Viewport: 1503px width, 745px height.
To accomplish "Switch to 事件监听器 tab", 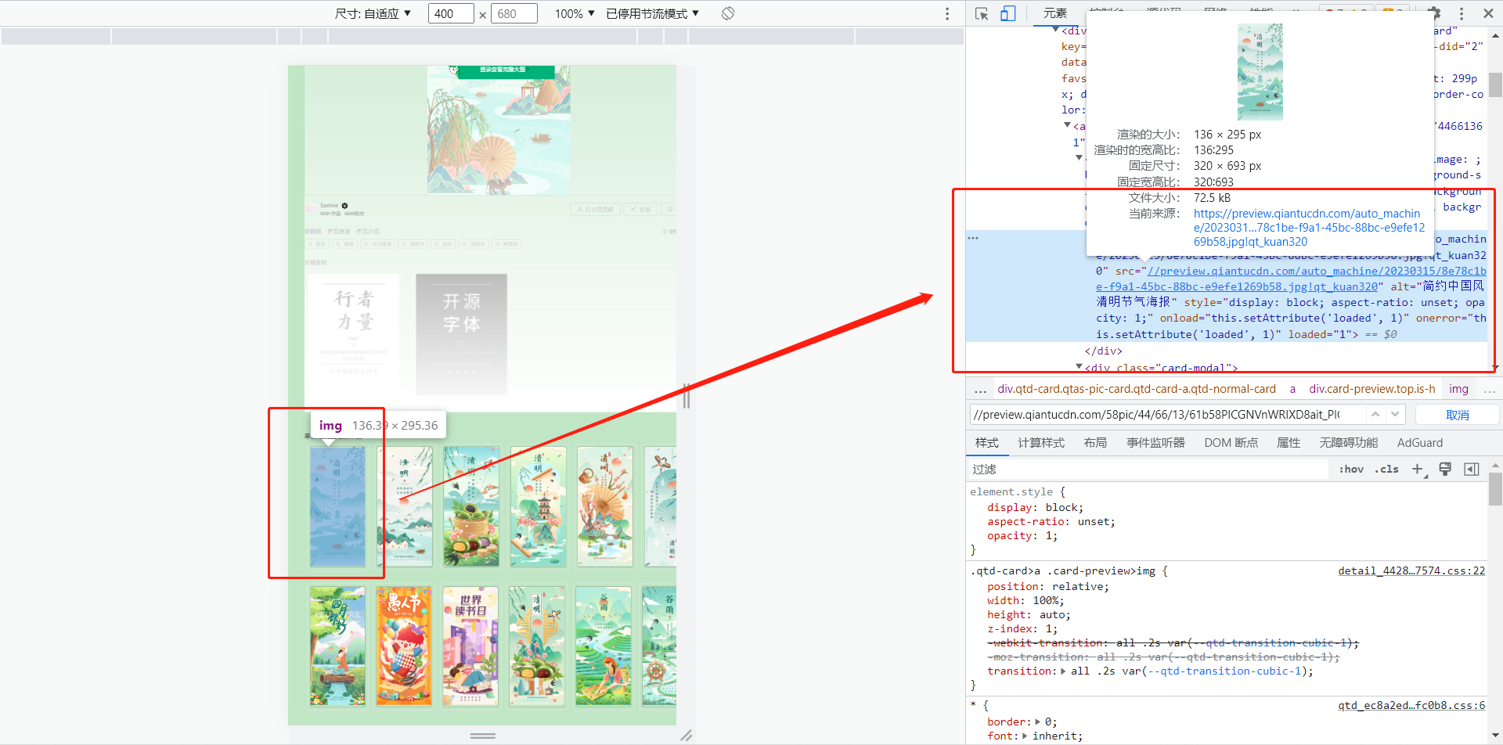I will coord(1155,443).
